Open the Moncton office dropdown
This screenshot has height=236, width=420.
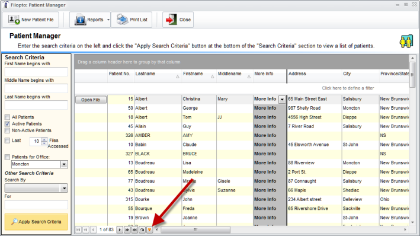pos(64,164)
